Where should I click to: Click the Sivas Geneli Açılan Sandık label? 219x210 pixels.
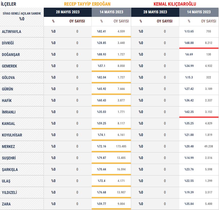tap(22, 13)
